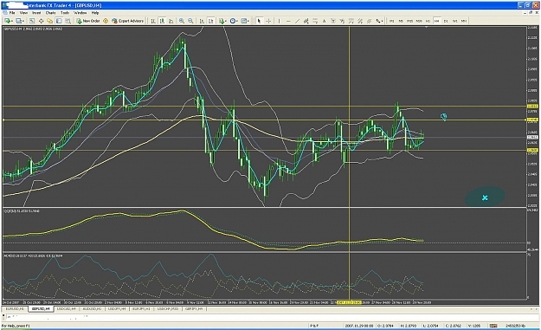The width and height of the screenshot is (541, 330).
Task: Switch to H1 timeframe
Action: tap(428, 21)
